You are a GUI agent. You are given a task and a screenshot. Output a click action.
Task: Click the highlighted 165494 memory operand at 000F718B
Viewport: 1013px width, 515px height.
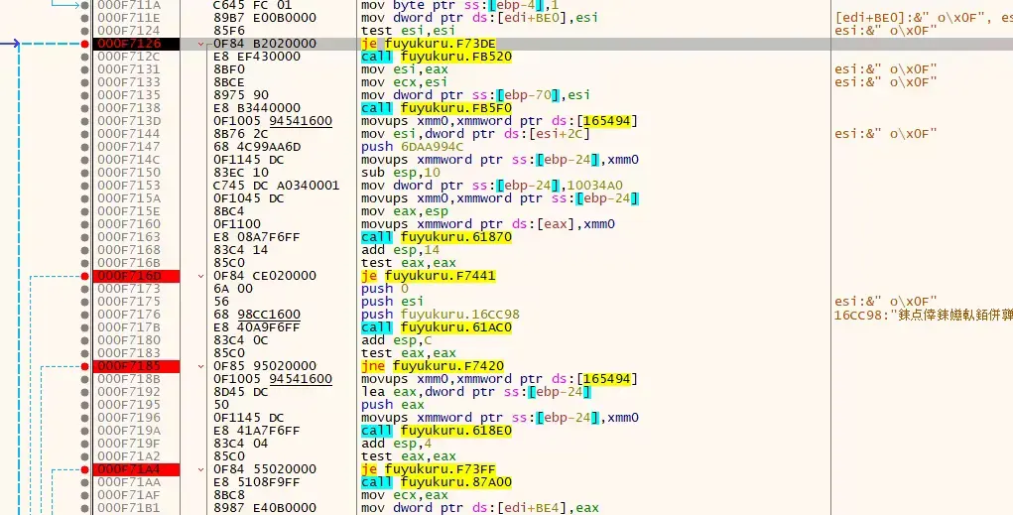click(x=606, y=379)
